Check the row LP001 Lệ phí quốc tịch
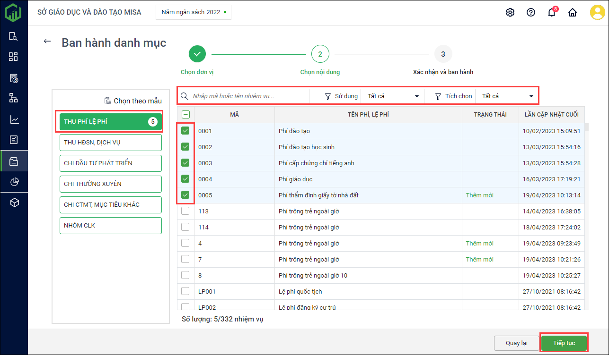The image size is (609, 355). 185,291
